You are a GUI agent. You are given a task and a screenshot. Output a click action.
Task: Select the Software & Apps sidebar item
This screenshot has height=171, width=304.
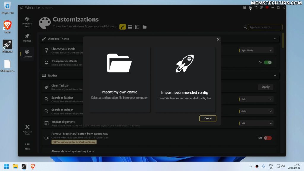pyautogui.click(x=27, y=21)
